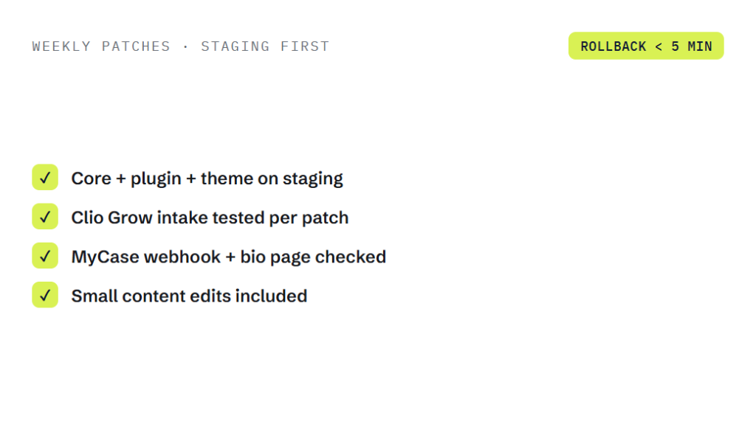Click the word 'webhook' in third bullet
This screenshot has height=421, width=756.
pyautogui.click(x=182, y=257)
